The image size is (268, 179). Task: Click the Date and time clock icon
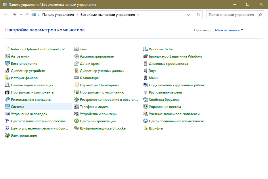coord(76,64)
